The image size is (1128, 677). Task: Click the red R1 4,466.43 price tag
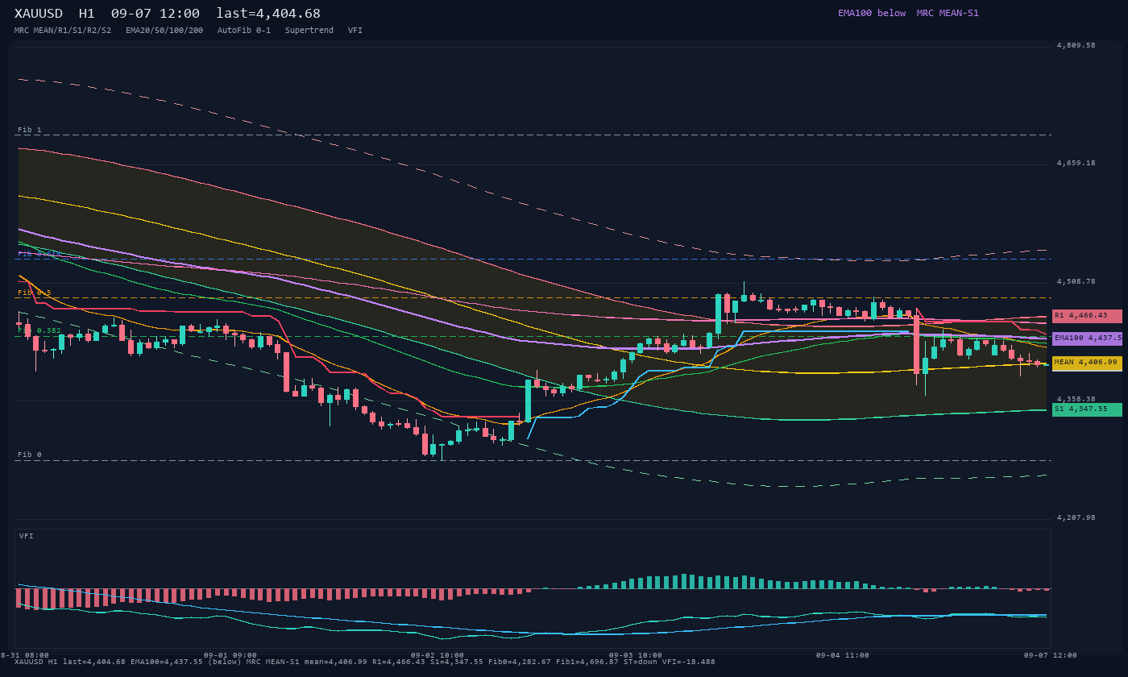[1087, 316]
